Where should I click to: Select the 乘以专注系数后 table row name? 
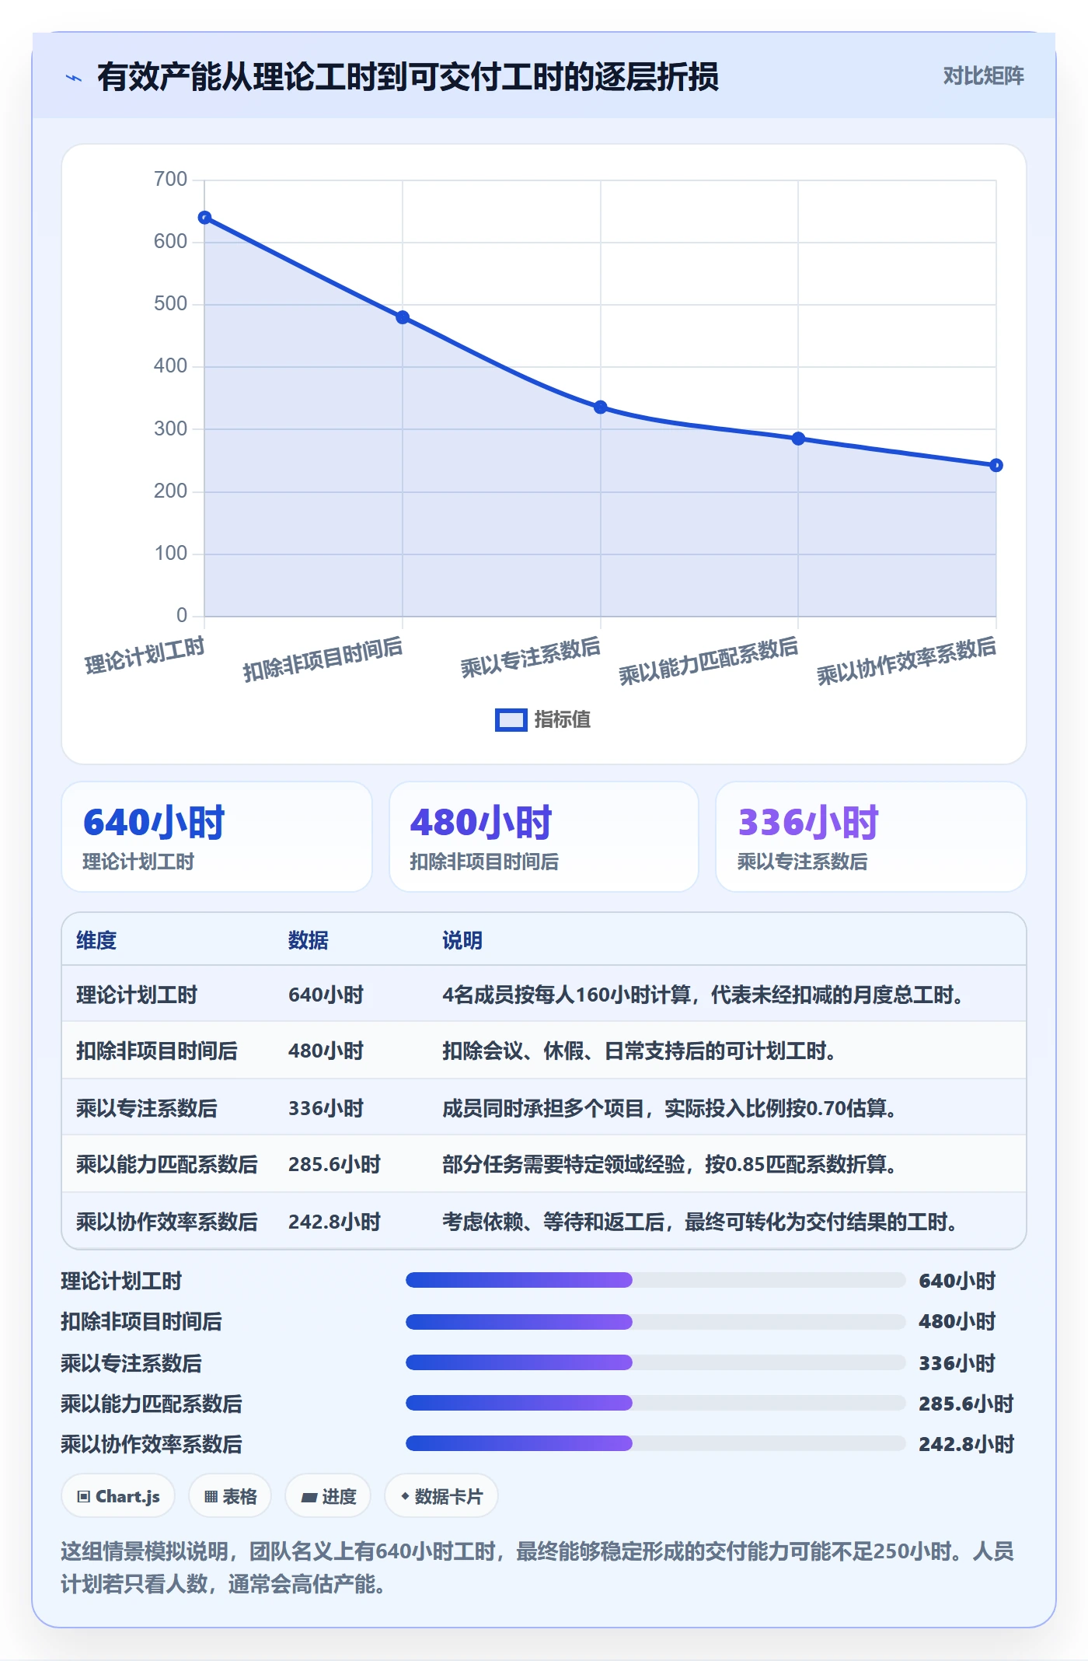(147, 1108)
